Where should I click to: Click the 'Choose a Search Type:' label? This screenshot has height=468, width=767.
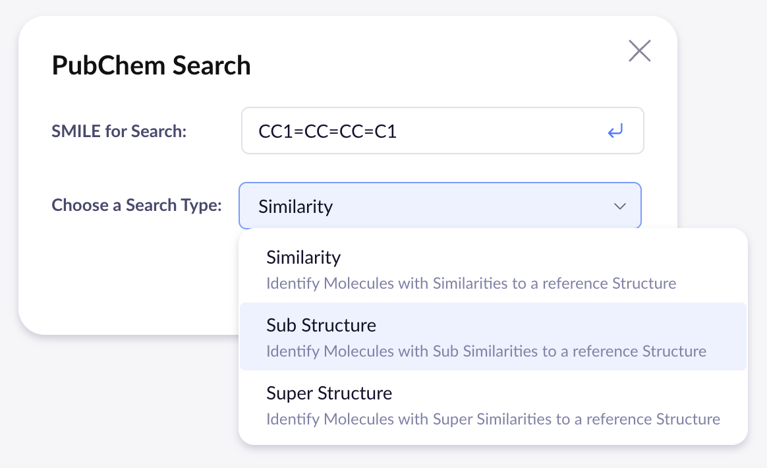(x=137, y=205)
